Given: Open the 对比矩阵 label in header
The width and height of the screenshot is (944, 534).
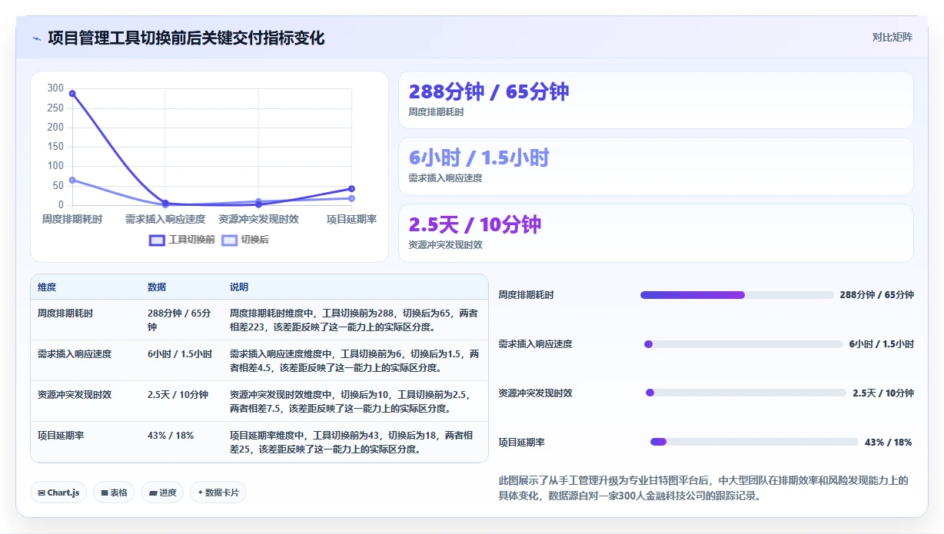Looking at the screenshot, I should click(x=892, y=37).
